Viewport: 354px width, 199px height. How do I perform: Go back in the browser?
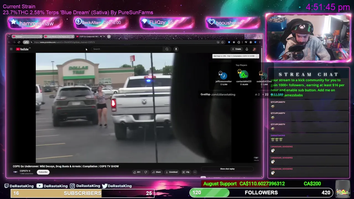(x=9, y=42)
